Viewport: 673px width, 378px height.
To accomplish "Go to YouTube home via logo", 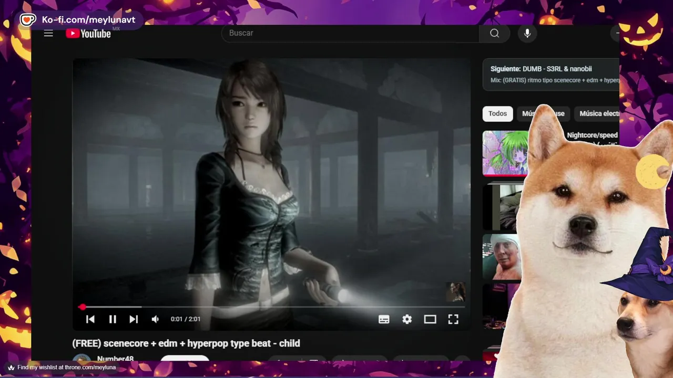I will [88, 33].
